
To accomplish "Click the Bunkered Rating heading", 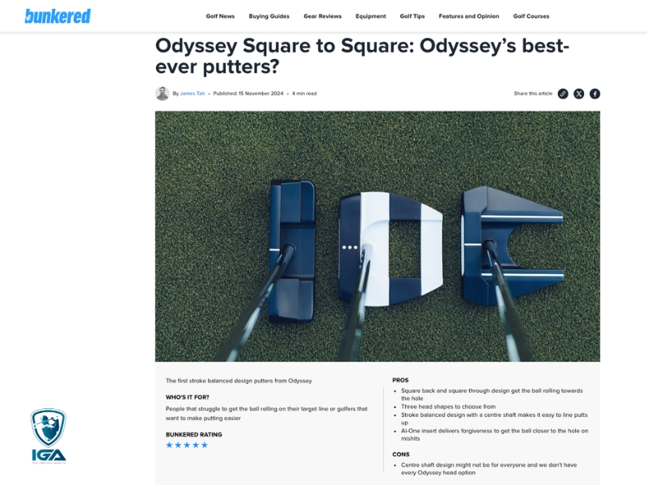I will [194, 434].
